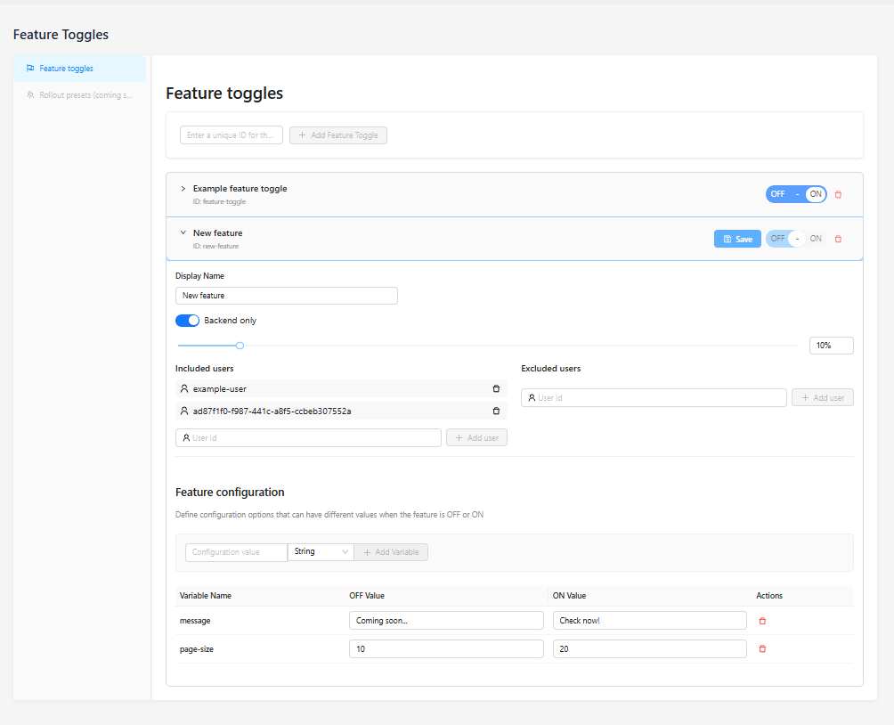Click the delete icon for Example feature toggle
The width and height of the screenshot is (894, 725).
coord(838,193)
